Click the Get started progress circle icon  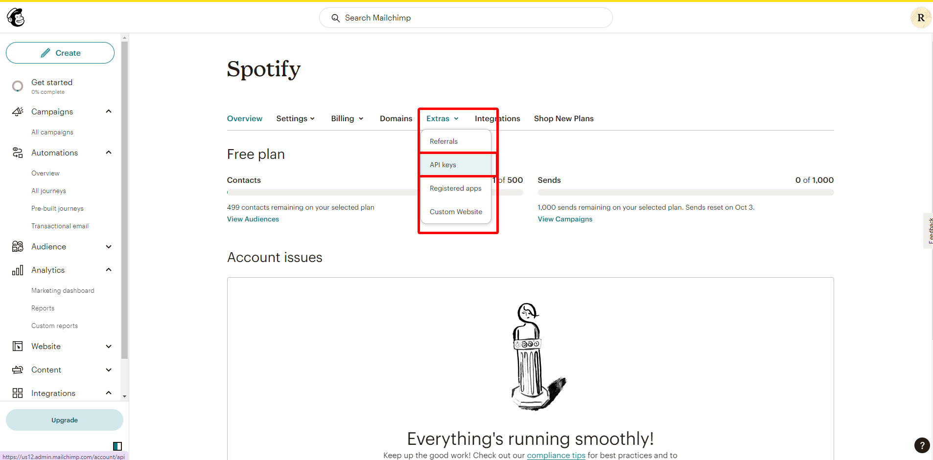[18, 87]
